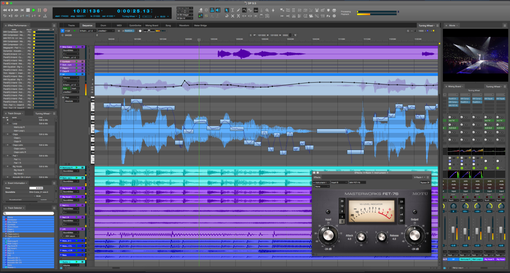The width and height of the screenshot is (510, 273).
Task: Select the Pointer arrow tool
Action: tap(227, 10)
